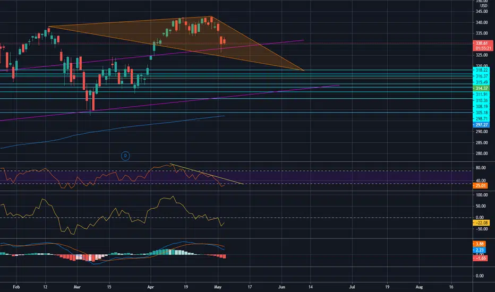This screenshot has height=292, width=495.
Task: Click the Aug label on the time axis
Action: click(x=419, y=287)
